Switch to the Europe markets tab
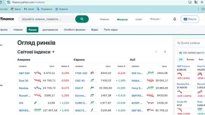This screenshot has width=205, height=115. pyautogui.click(x=190, y=59)
